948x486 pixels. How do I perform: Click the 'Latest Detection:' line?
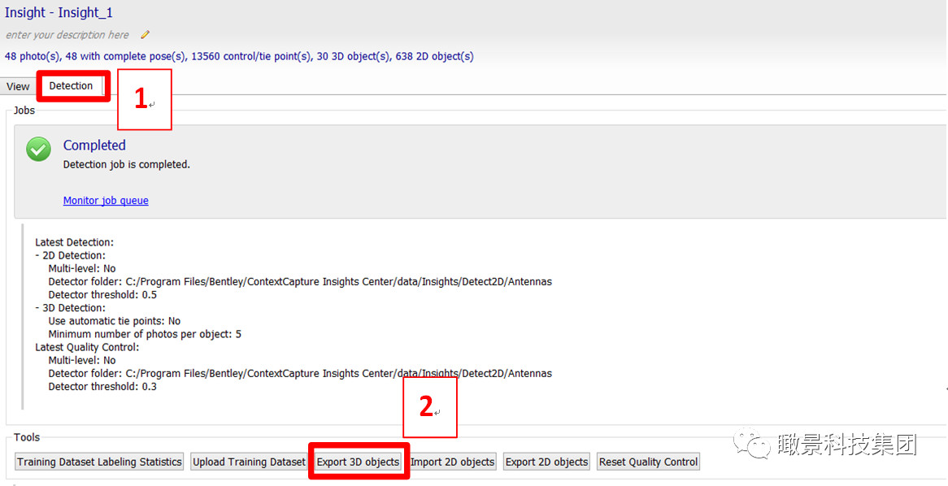pyautogui.click(x=74, y=242)
